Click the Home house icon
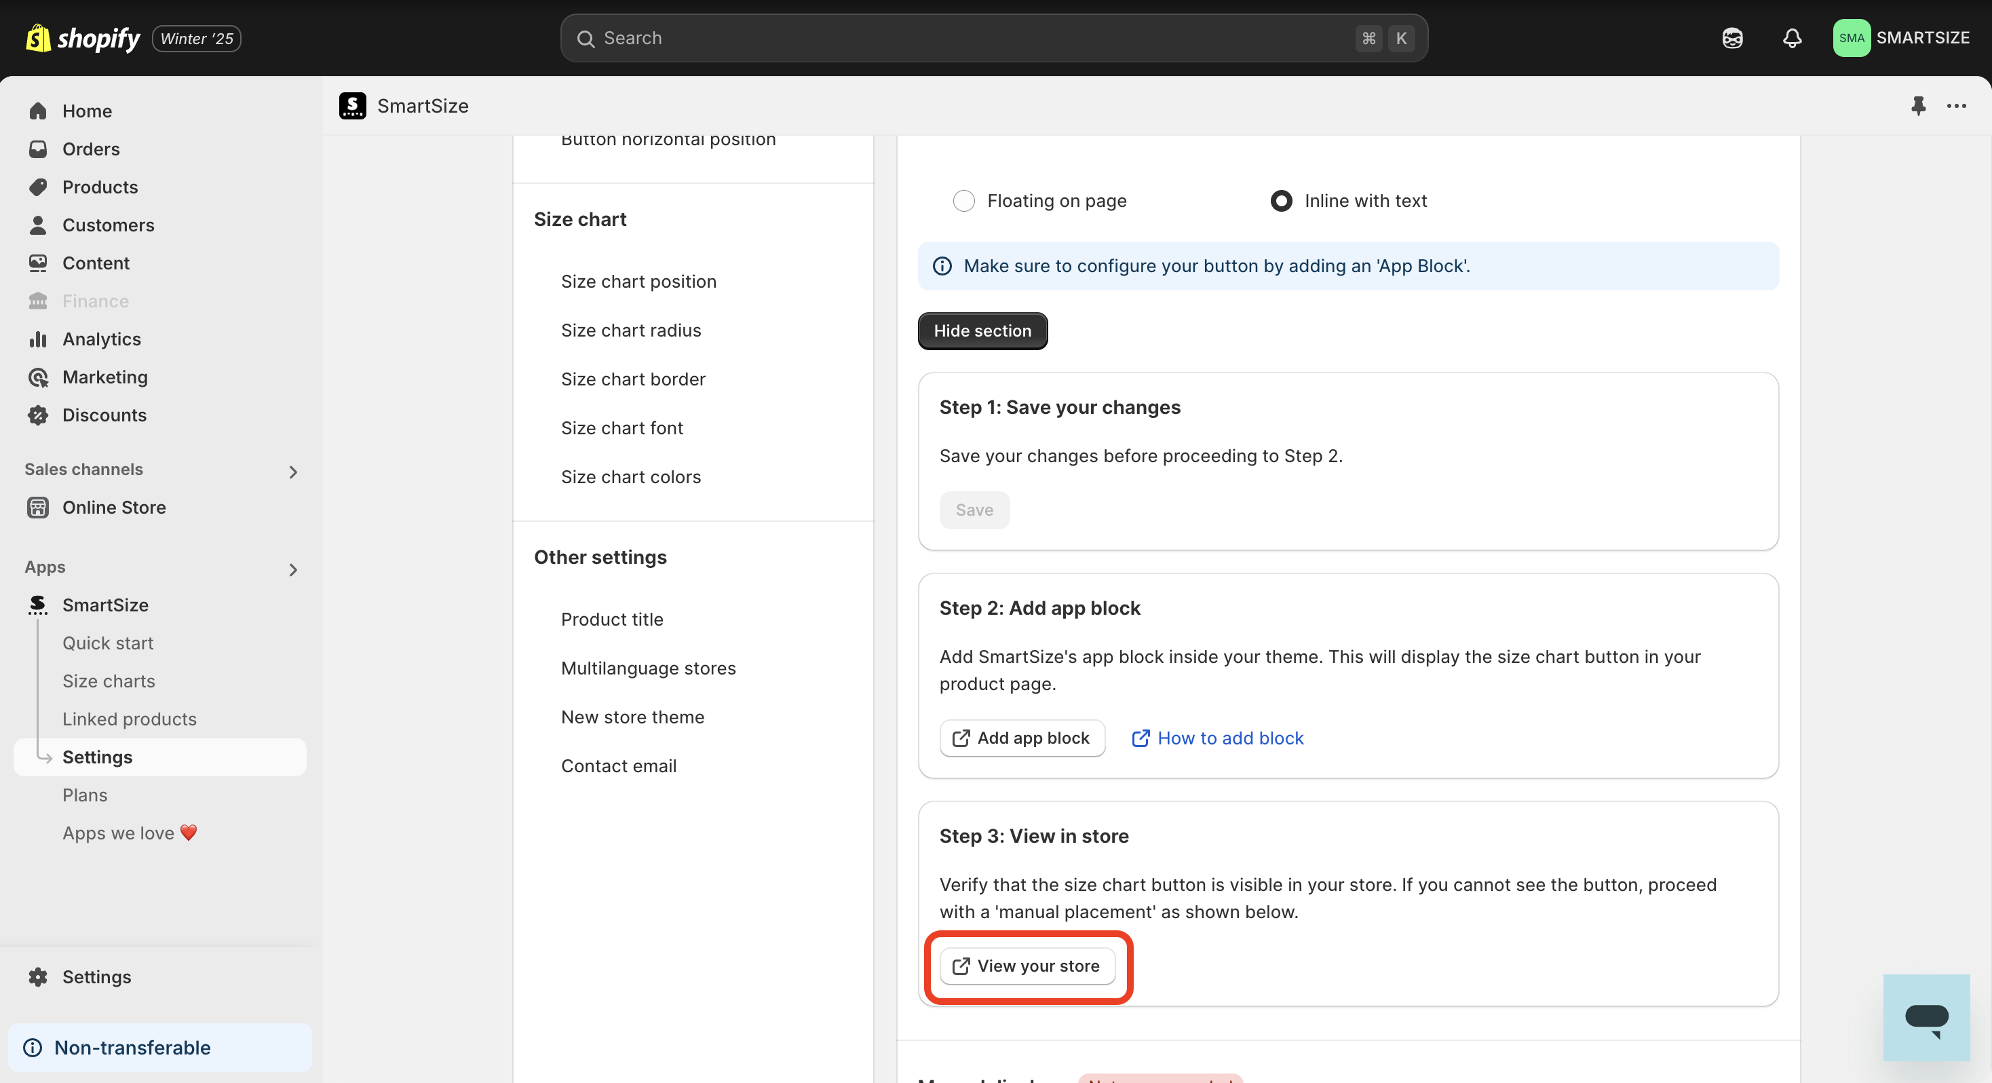 pyautogui.click(x=38, y=111)
